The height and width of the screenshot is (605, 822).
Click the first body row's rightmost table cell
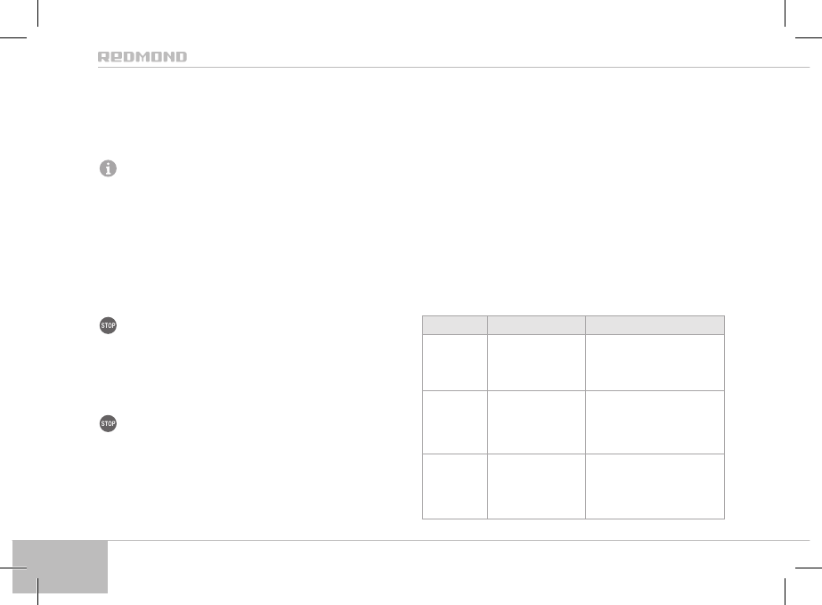tap(654, 363)
